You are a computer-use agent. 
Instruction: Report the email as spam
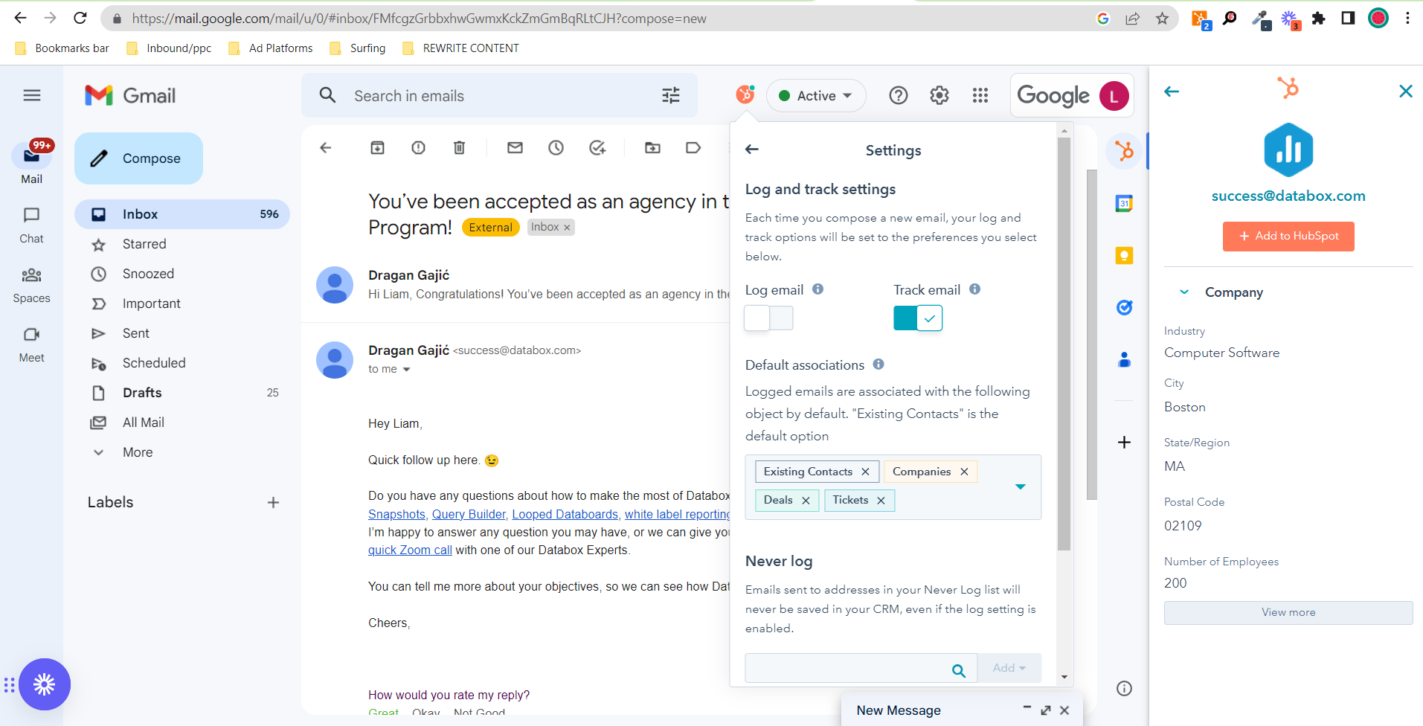418,147
